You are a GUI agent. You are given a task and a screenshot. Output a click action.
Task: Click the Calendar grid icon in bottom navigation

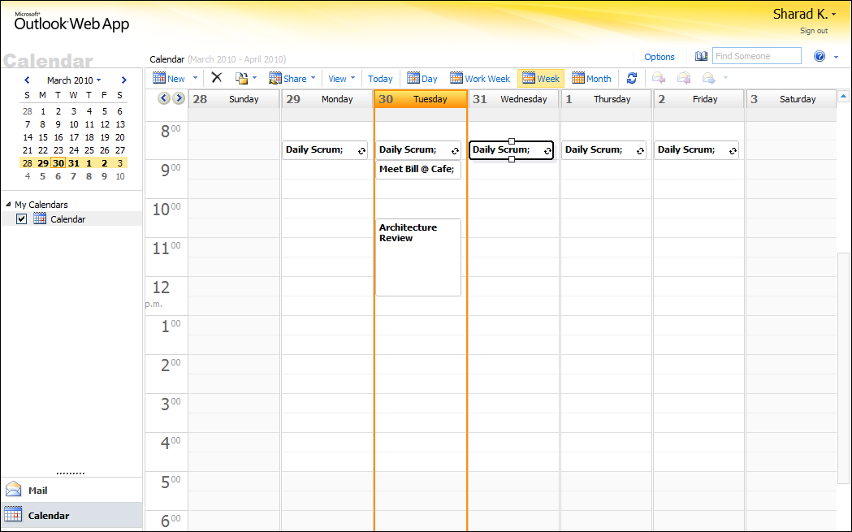[x=13, y=514]
